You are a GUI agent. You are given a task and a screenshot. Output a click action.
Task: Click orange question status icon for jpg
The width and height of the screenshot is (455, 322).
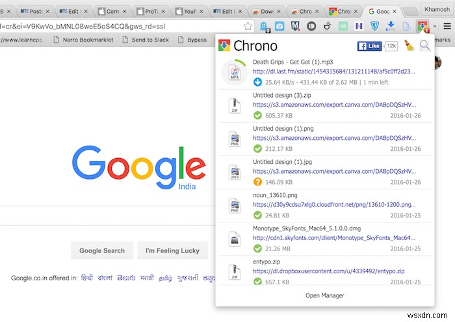[257, 182]
